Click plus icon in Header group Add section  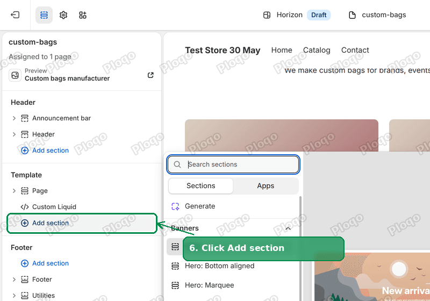[x=25, y=150]
